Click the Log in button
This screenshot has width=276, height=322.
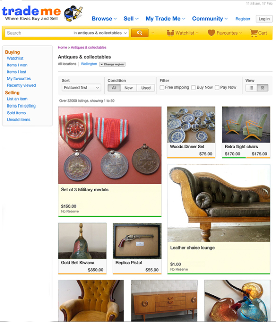pyautogui.click(x=264, y=19)
